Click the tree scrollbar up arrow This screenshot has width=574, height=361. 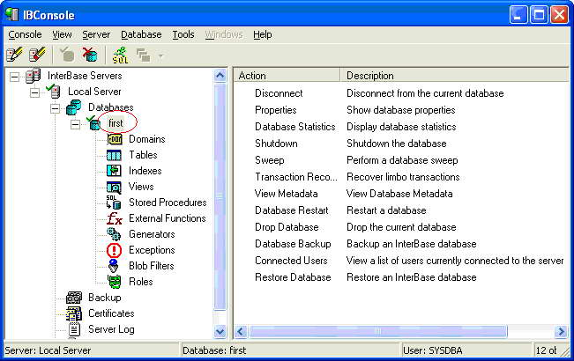220,76
